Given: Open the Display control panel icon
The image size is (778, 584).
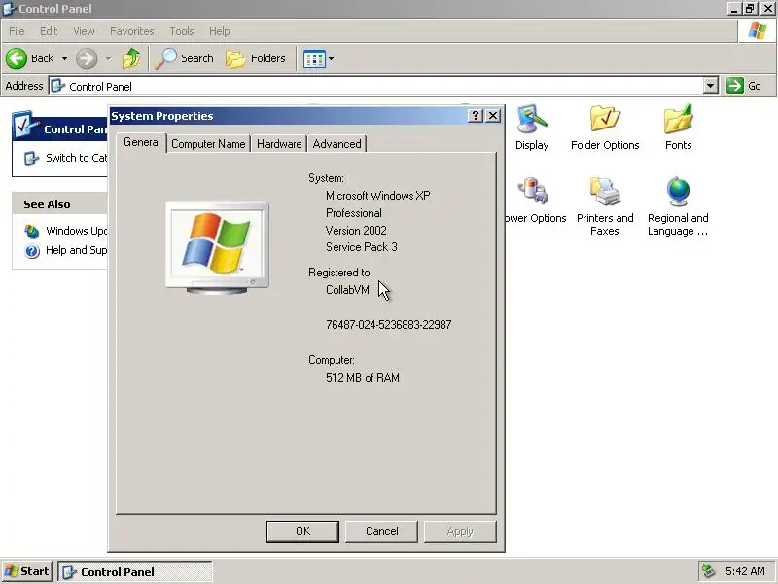Looking at the screenshot, I should click(x=532, y=128).
